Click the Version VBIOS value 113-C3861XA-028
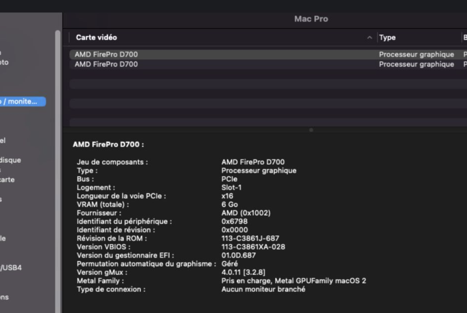Image resolution: width=467 pixels, height=313 pixels. coord(253,247)
